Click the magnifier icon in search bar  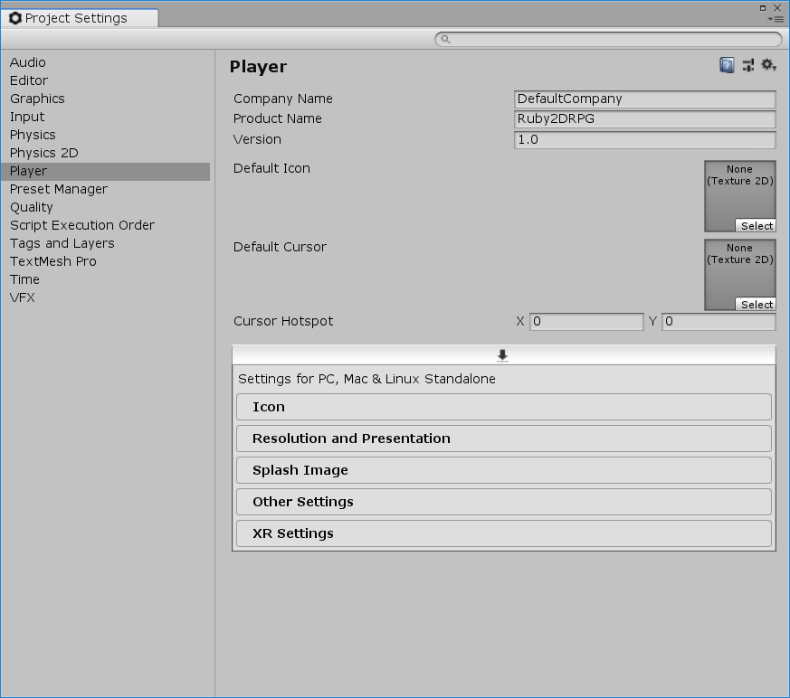coord(444,40)
